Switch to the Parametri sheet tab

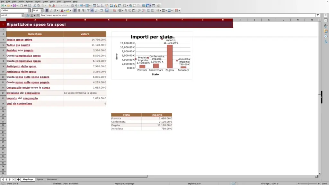tap(52, 179)
